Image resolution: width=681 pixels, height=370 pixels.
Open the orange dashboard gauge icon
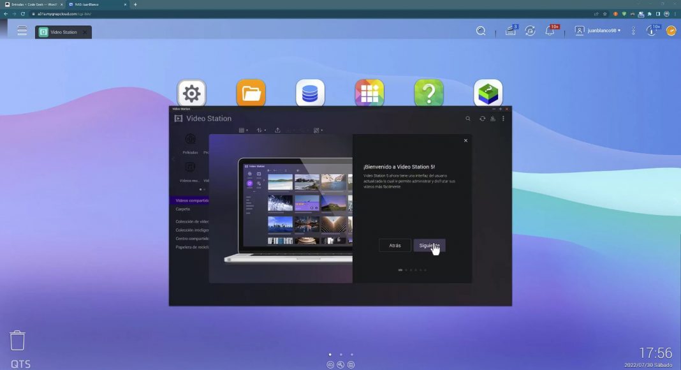click(x=671, y=31)
